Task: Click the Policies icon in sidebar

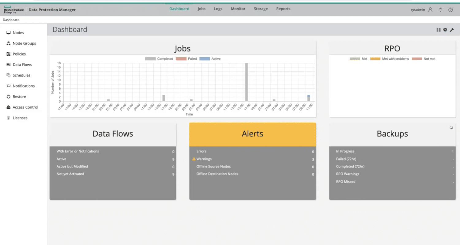Action: (9, 54)
